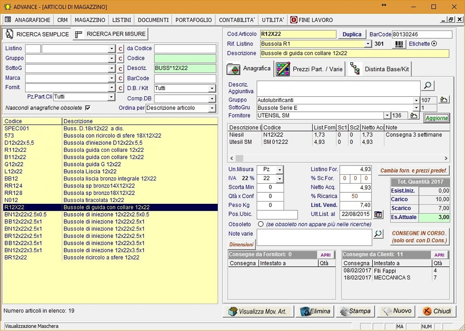Open the D.B. / Kit Tutti dropdown
Image resolution: width=465 pixels, height=331 pixels.
[212, 88]
